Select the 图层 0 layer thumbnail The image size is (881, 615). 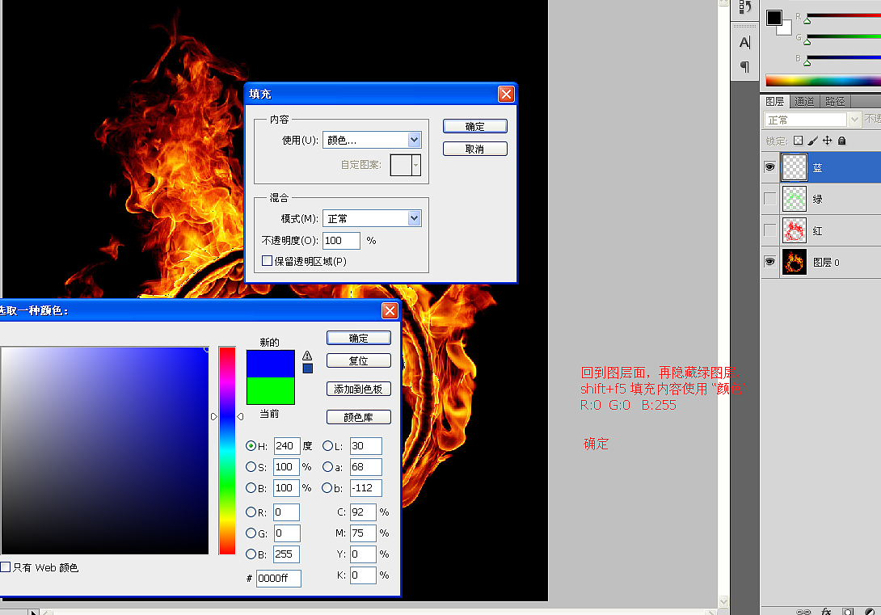tap(795, 262)
